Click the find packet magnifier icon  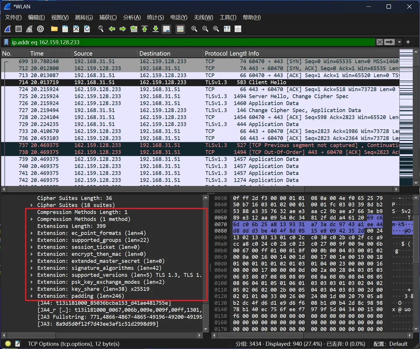point(101,29)
